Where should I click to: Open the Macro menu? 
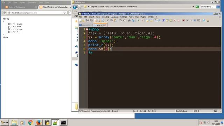(x=131, y=17)
